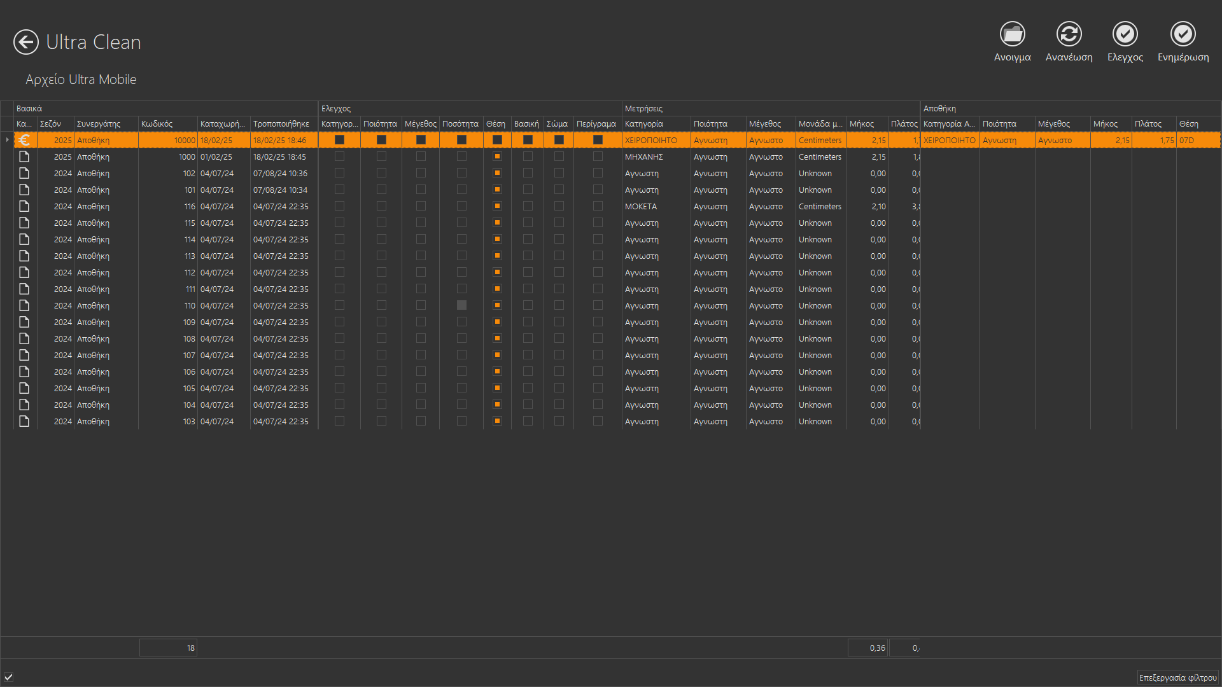The width and height of the screenshot is (1222, 687).
Task: Click the back arrow next to Ultra Clean
Action: click(26, 42)
